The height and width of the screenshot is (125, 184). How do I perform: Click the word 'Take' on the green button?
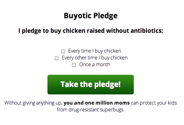pos(69,84)
